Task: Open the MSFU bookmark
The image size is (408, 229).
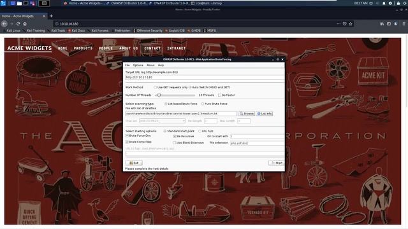Action: [x=210, y=31]
